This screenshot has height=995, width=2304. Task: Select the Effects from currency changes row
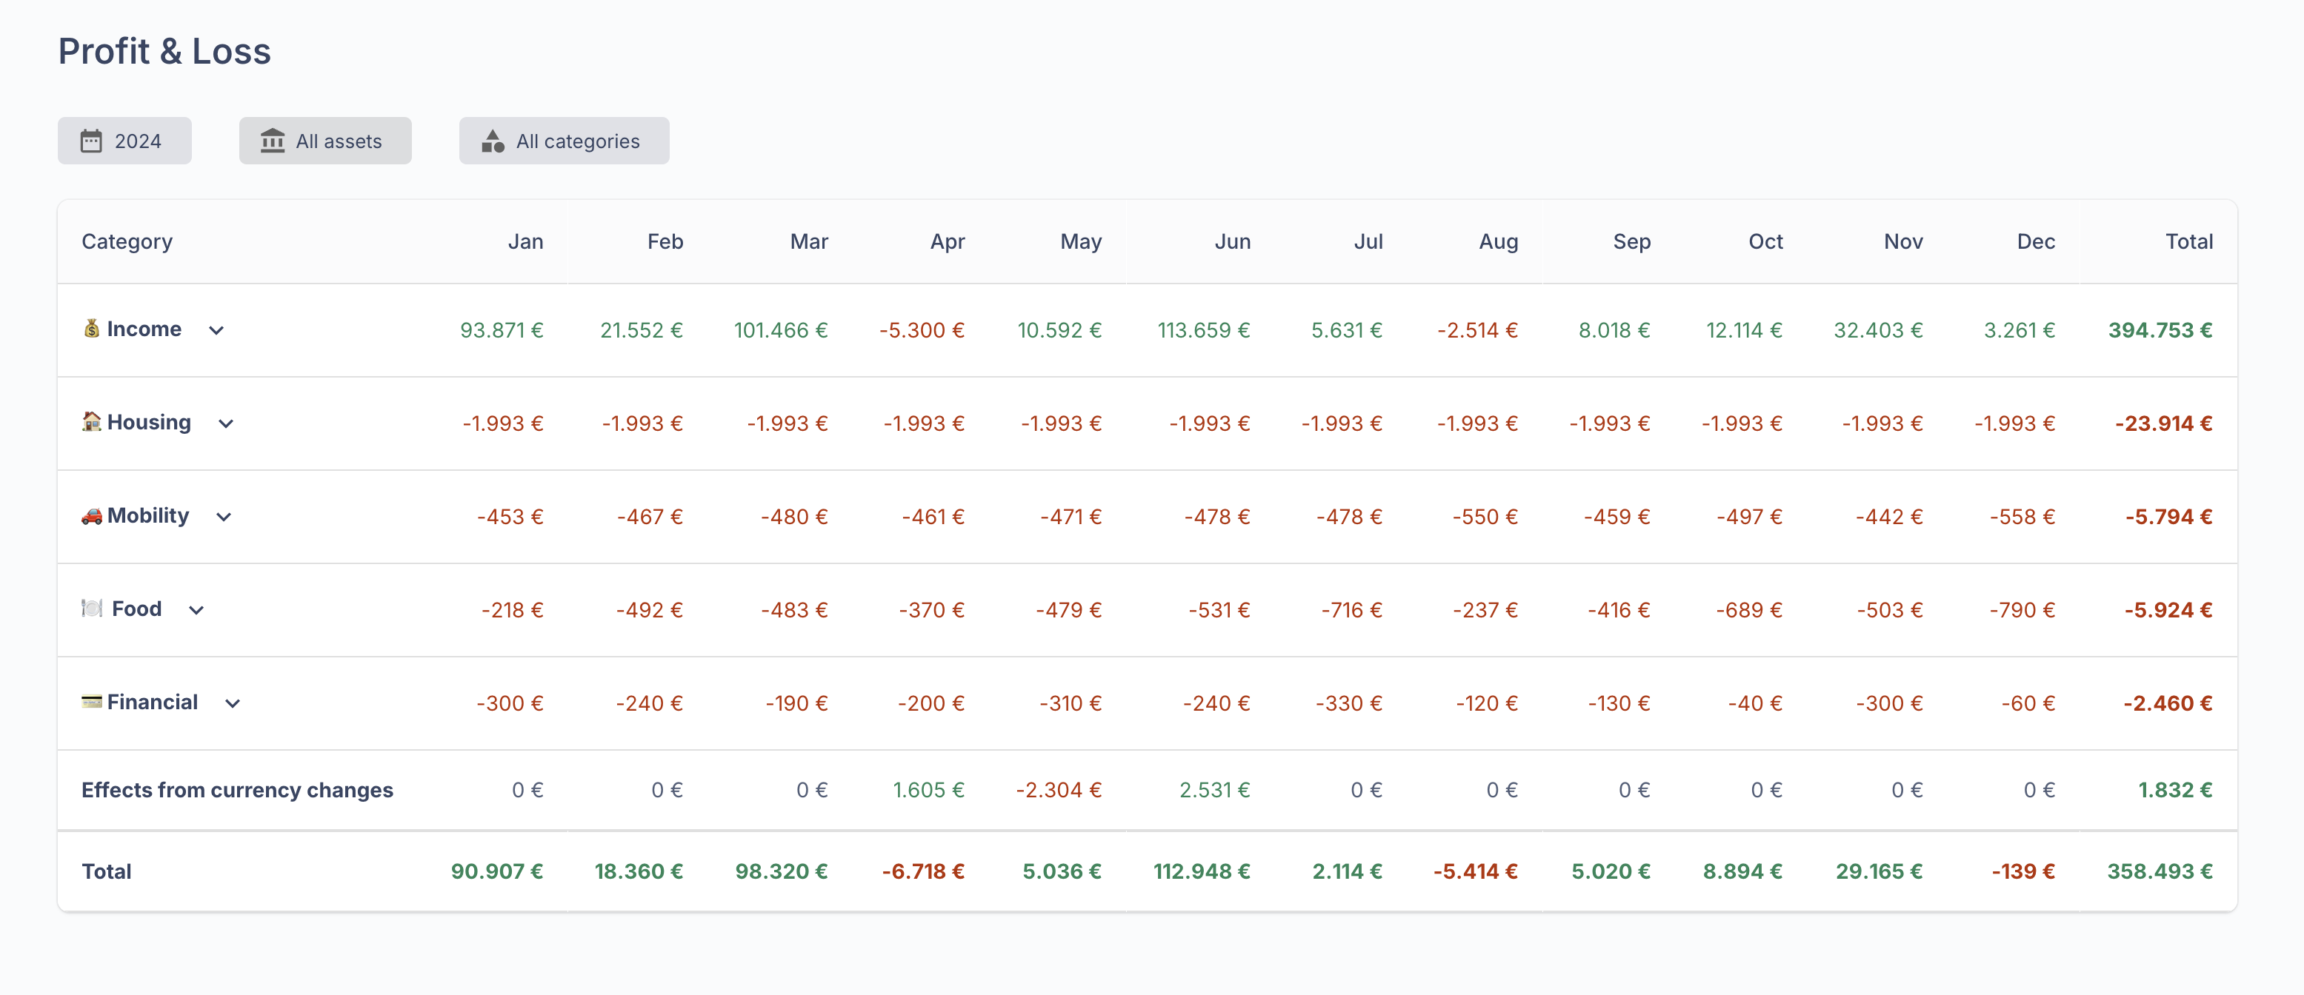[237, 789]
